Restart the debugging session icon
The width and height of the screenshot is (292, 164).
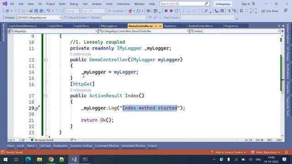tap(177, 11)
